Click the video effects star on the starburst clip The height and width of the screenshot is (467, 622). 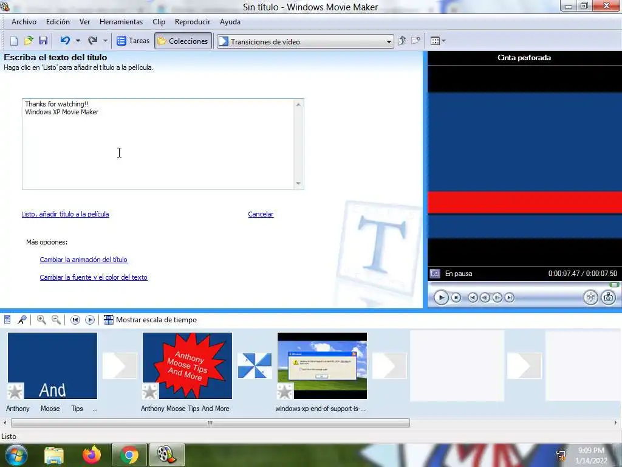tap(150, 392)
